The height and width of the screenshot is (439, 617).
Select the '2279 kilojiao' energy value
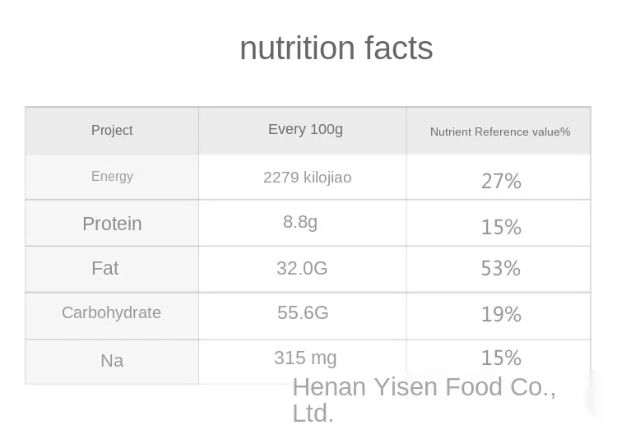308,178
